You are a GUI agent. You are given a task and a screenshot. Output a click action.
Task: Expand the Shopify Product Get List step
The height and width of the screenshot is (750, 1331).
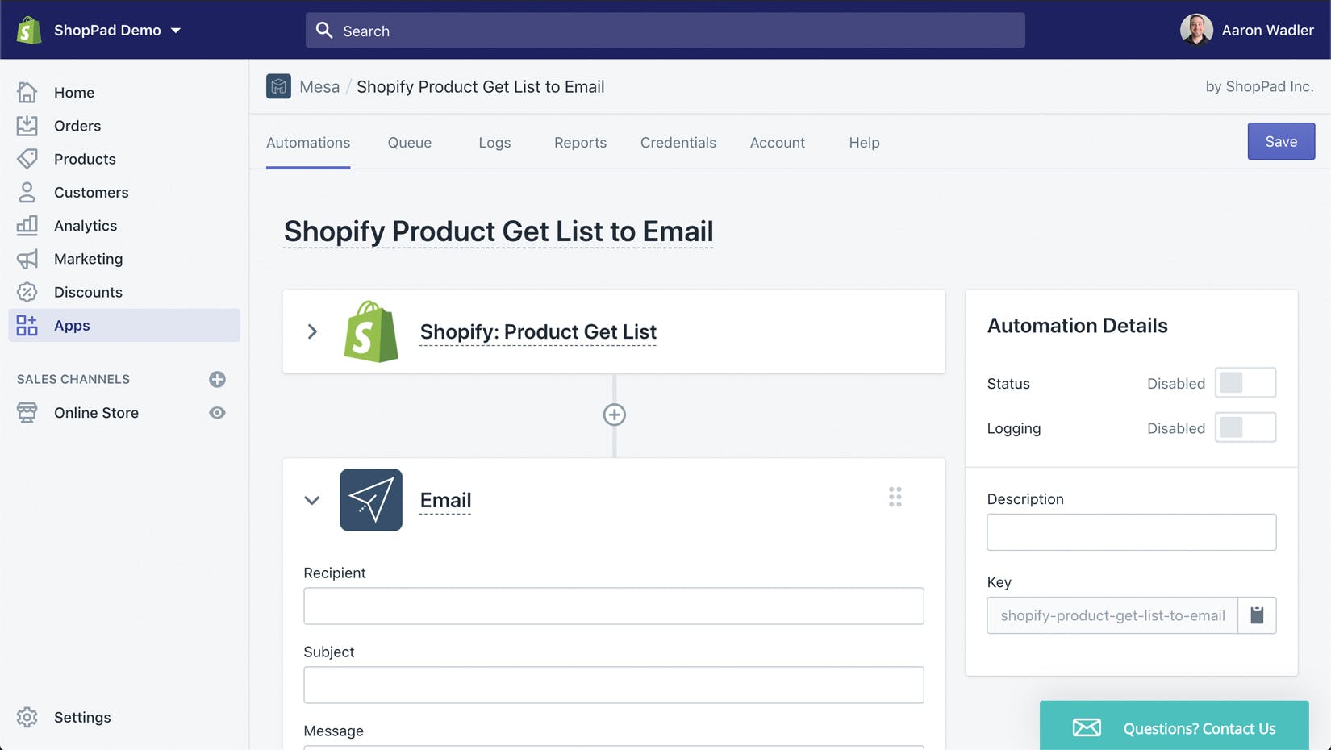[x=312, y=331]
